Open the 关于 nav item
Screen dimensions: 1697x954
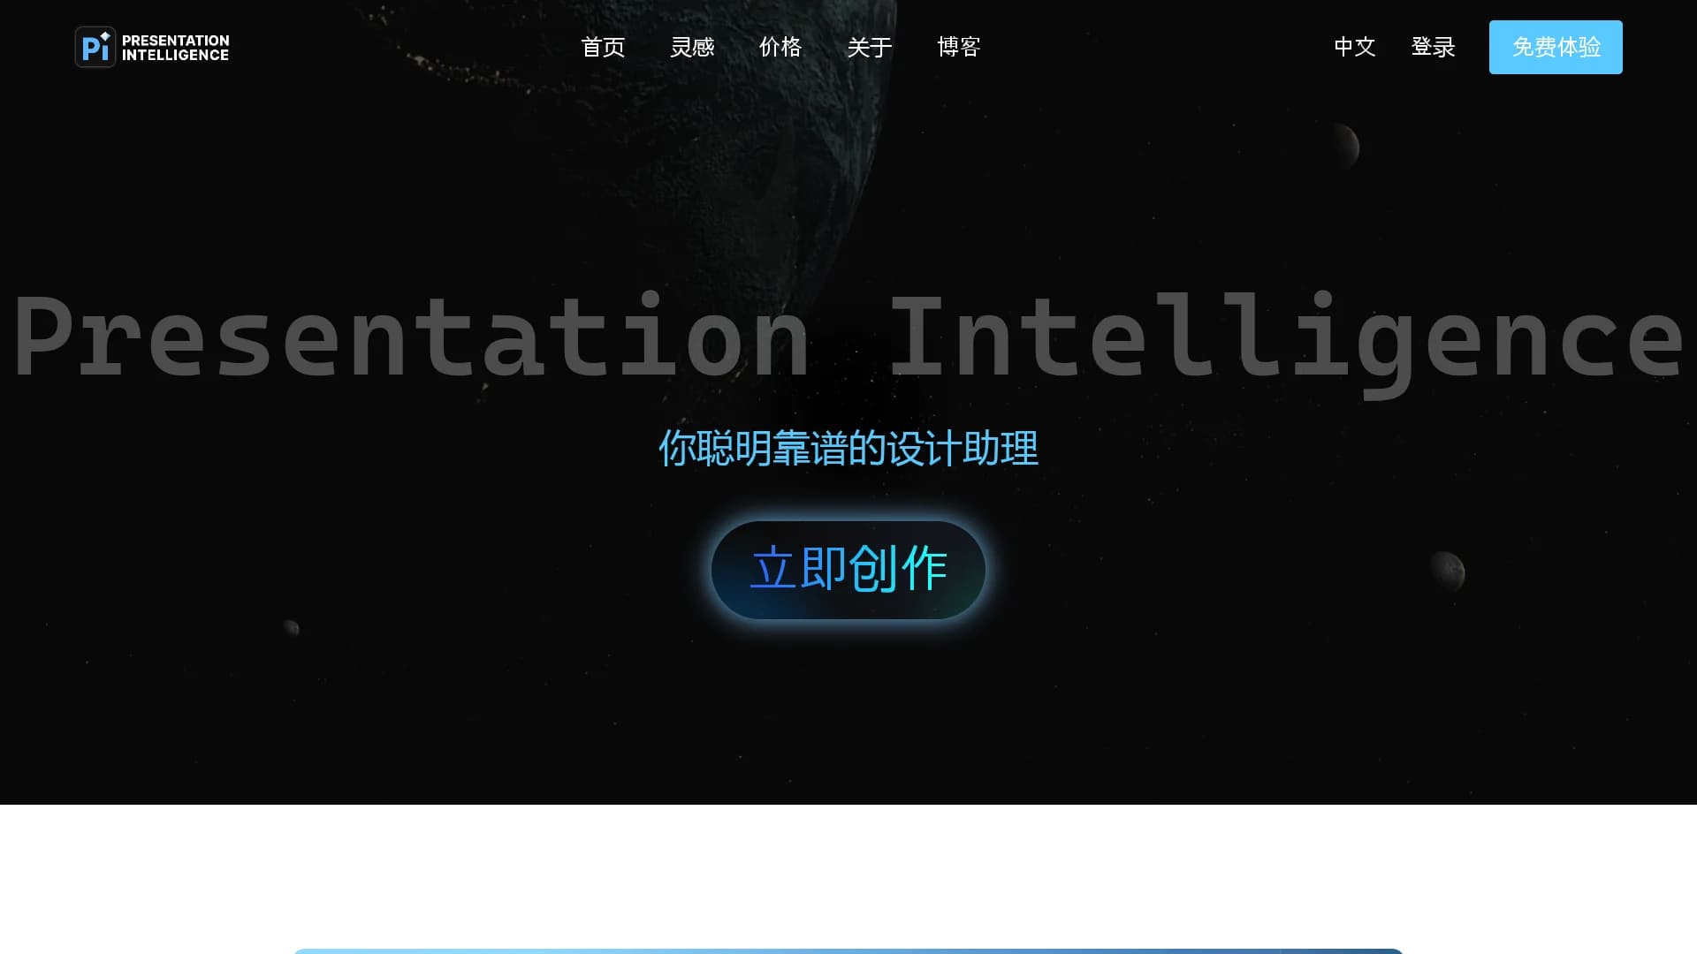pos(870,47)
